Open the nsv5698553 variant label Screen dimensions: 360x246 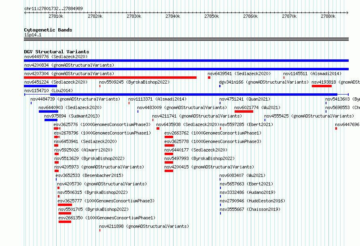(x=343, y=107)
